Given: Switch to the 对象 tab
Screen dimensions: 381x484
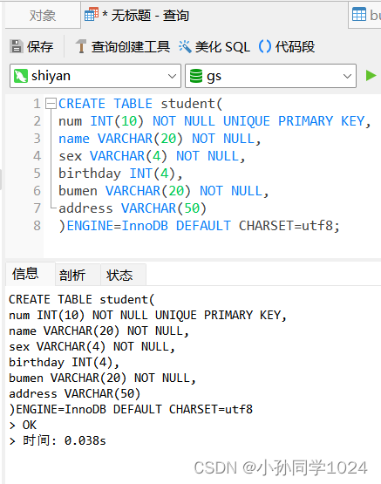Looking at the screenshot, I should (x=43, y=15).
